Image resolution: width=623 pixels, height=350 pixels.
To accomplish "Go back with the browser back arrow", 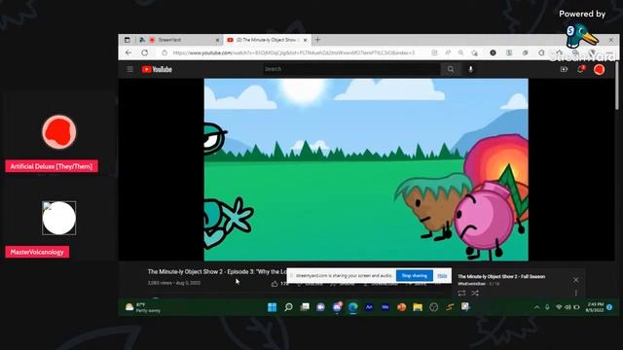I will (x=128, y=52).
